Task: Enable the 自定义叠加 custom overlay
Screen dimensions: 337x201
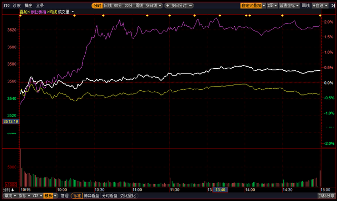Action: pos(251,6)
